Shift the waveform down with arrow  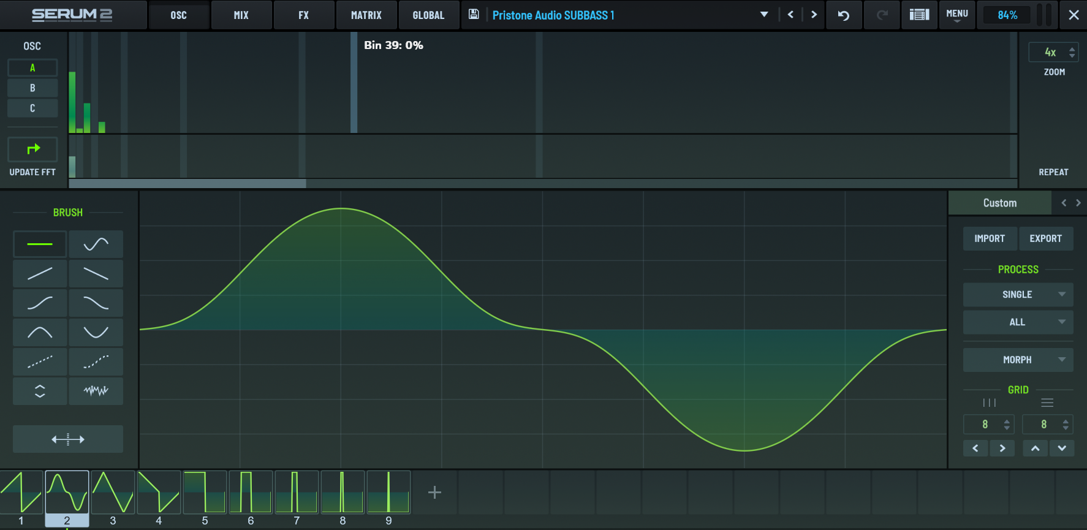[1062, 449]
